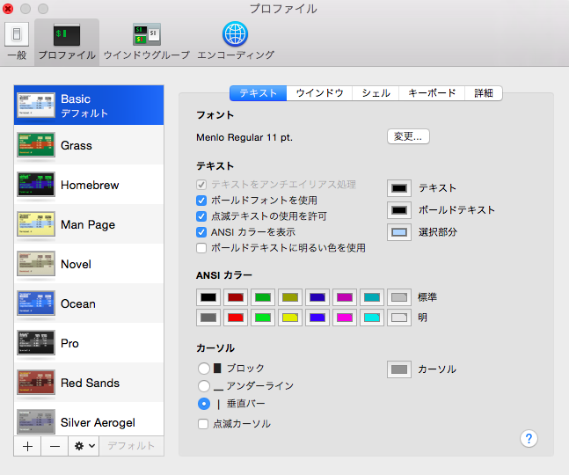The width and height of the screenshot is (569, 475).
Task: Select the Red Sands profile
Action: [x=89, y=383]
